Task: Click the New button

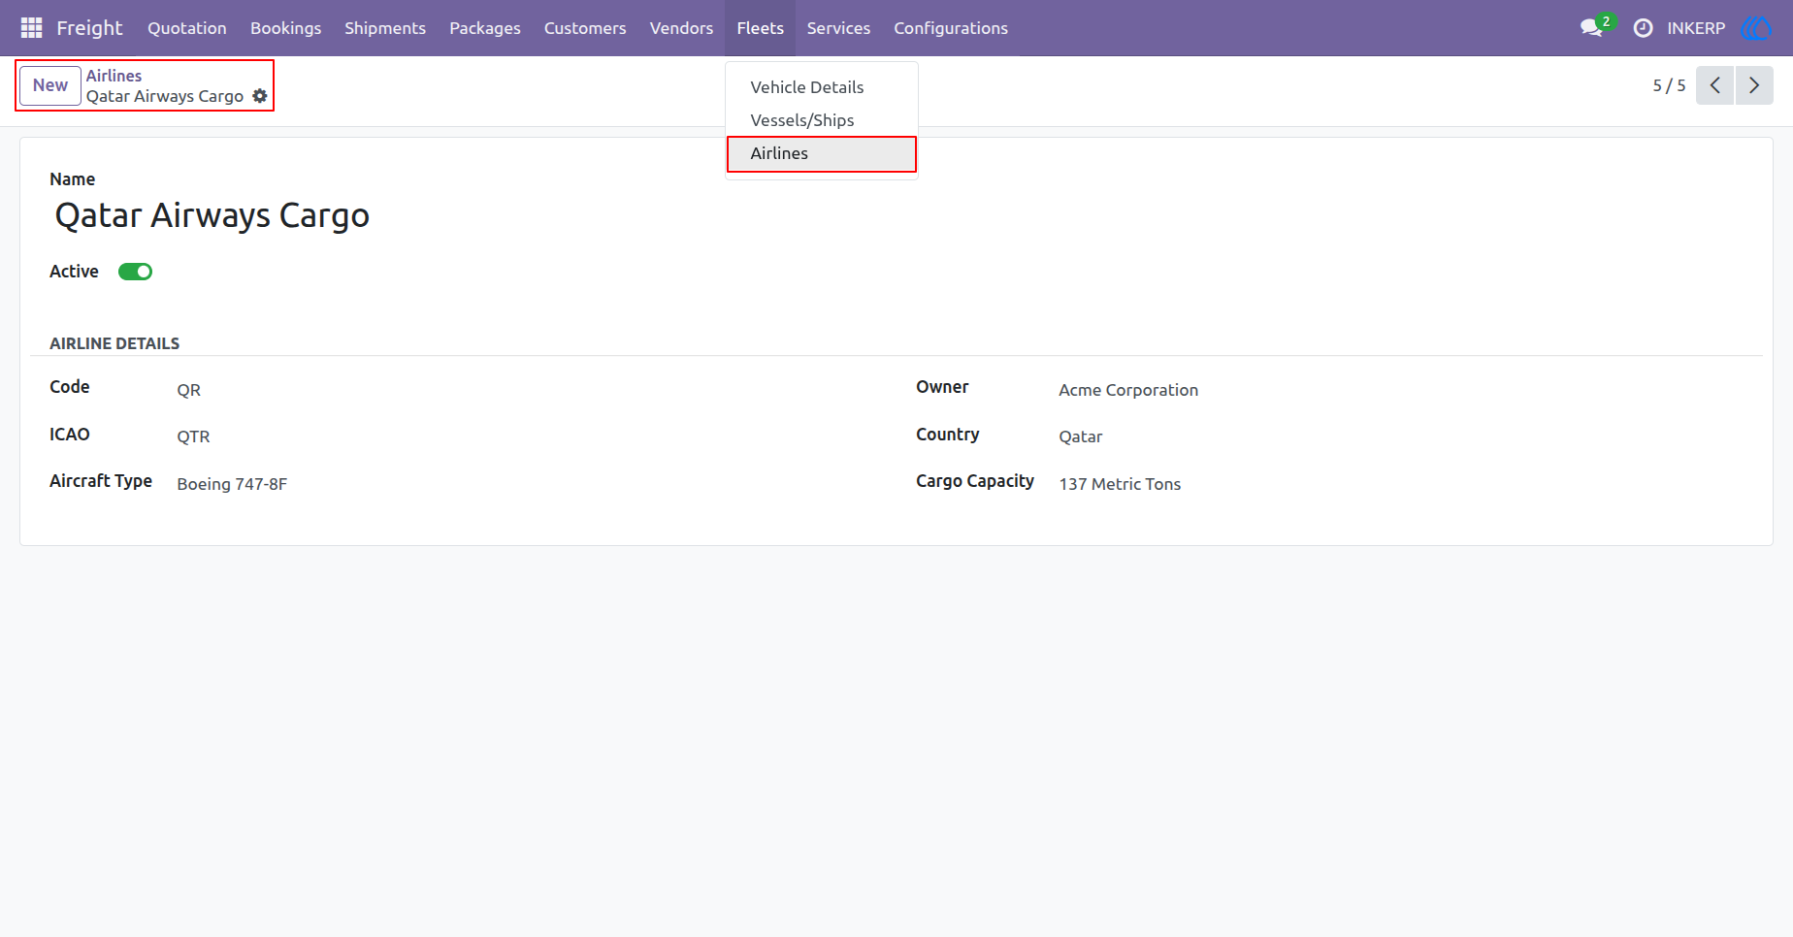Action: point(50,85)
